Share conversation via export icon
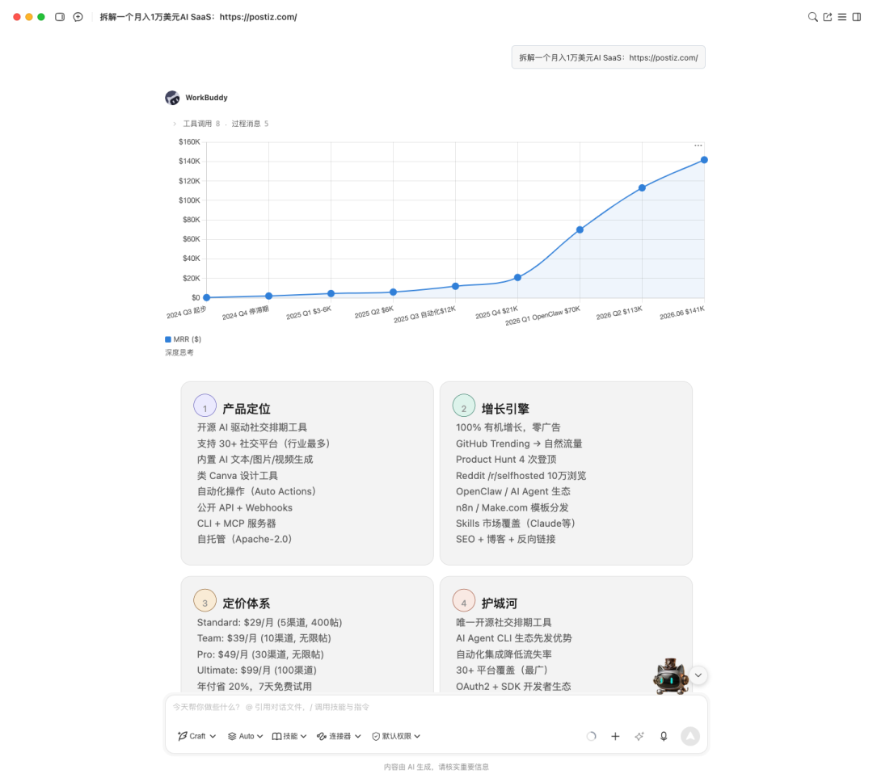The image size is (873, 778). coord(828,17)
